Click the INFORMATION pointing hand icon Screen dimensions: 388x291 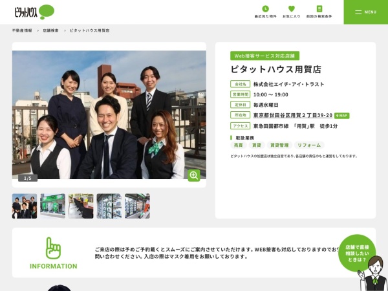coord(53,248)
